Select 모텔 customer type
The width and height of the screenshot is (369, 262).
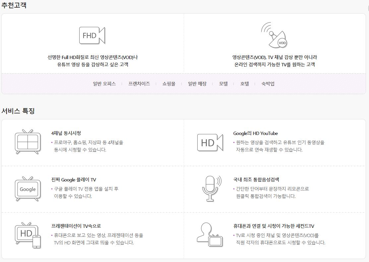coord(223,84)
